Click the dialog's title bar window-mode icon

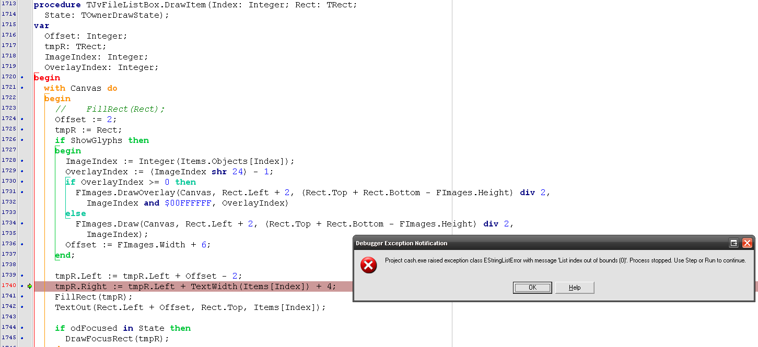click(x=734, y=243)
